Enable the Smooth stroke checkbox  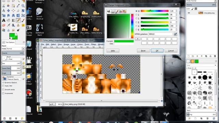(x=3, y=90)
